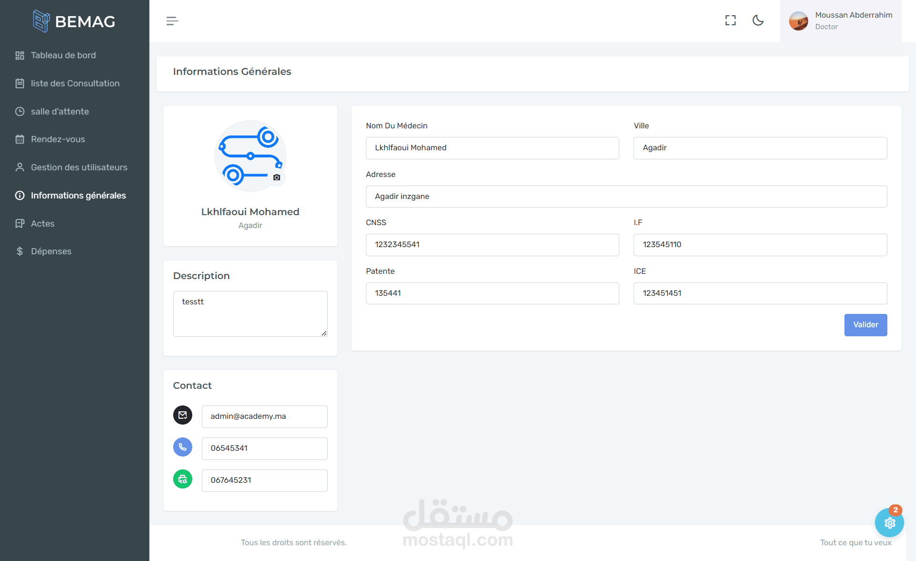Open settings gear floating button
916x561 pixels.
(x=889, y=523)
